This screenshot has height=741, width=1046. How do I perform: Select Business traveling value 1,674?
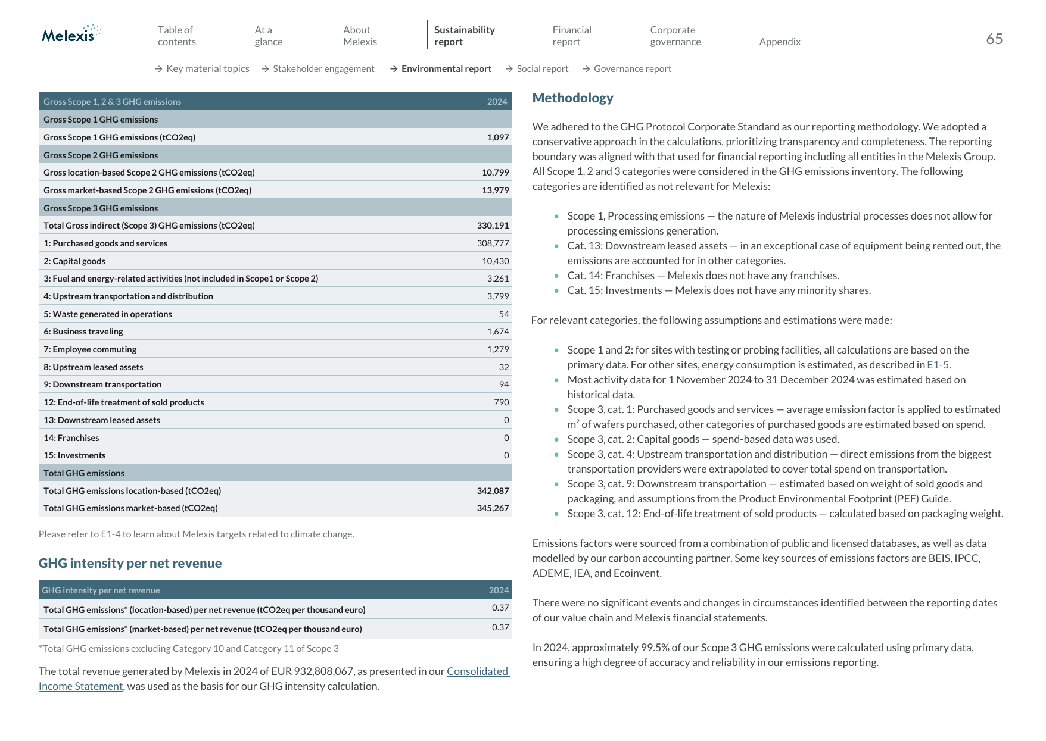pyautogui.click(x=497, y=332)
